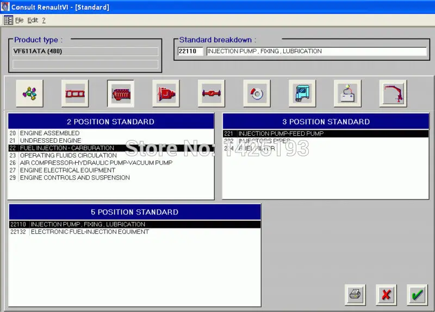Confirm with the green checkmark button
Image resolution: width=435 pixels, height=312 pixels.
(417, 295)
